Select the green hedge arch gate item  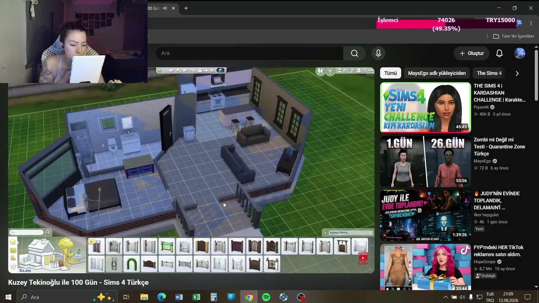(131, 264)
